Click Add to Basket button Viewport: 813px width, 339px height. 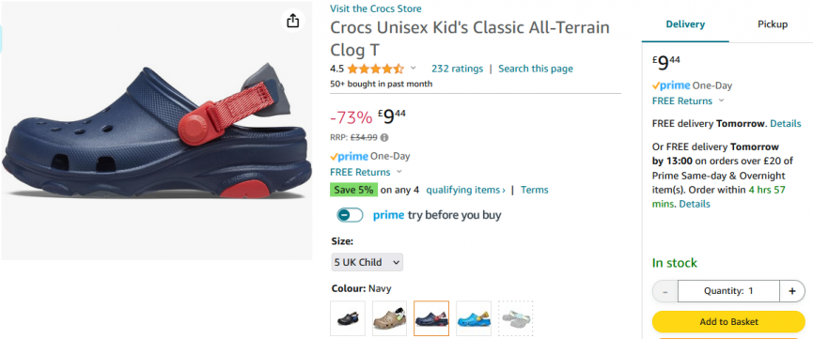(x=728, y=321)
